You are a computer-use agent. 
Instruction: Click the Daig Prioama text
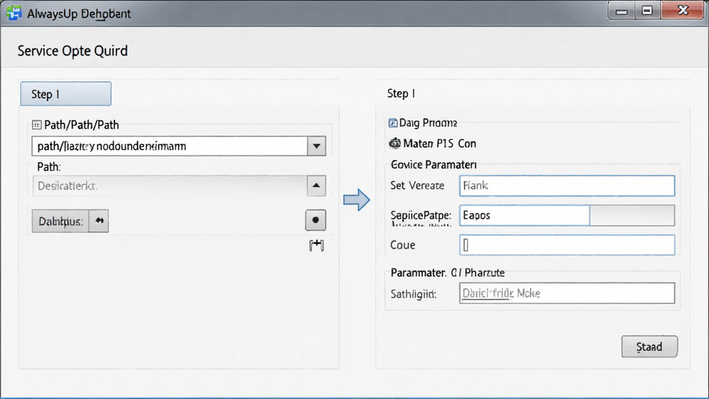tap(428, 123)
